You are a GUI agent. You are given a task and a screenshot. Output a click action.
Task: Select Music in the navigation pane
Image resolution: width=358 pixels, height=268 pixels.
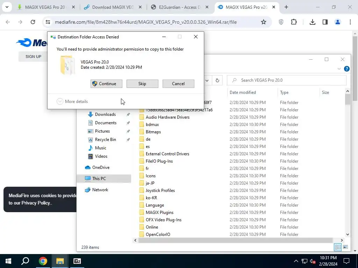click(100, 148)
